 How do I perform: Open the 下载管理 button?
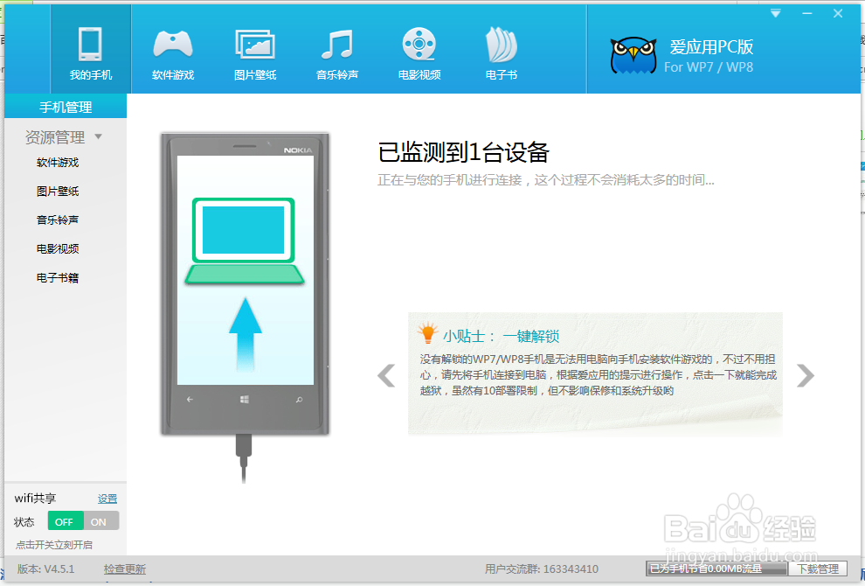[x=818, y=569]
